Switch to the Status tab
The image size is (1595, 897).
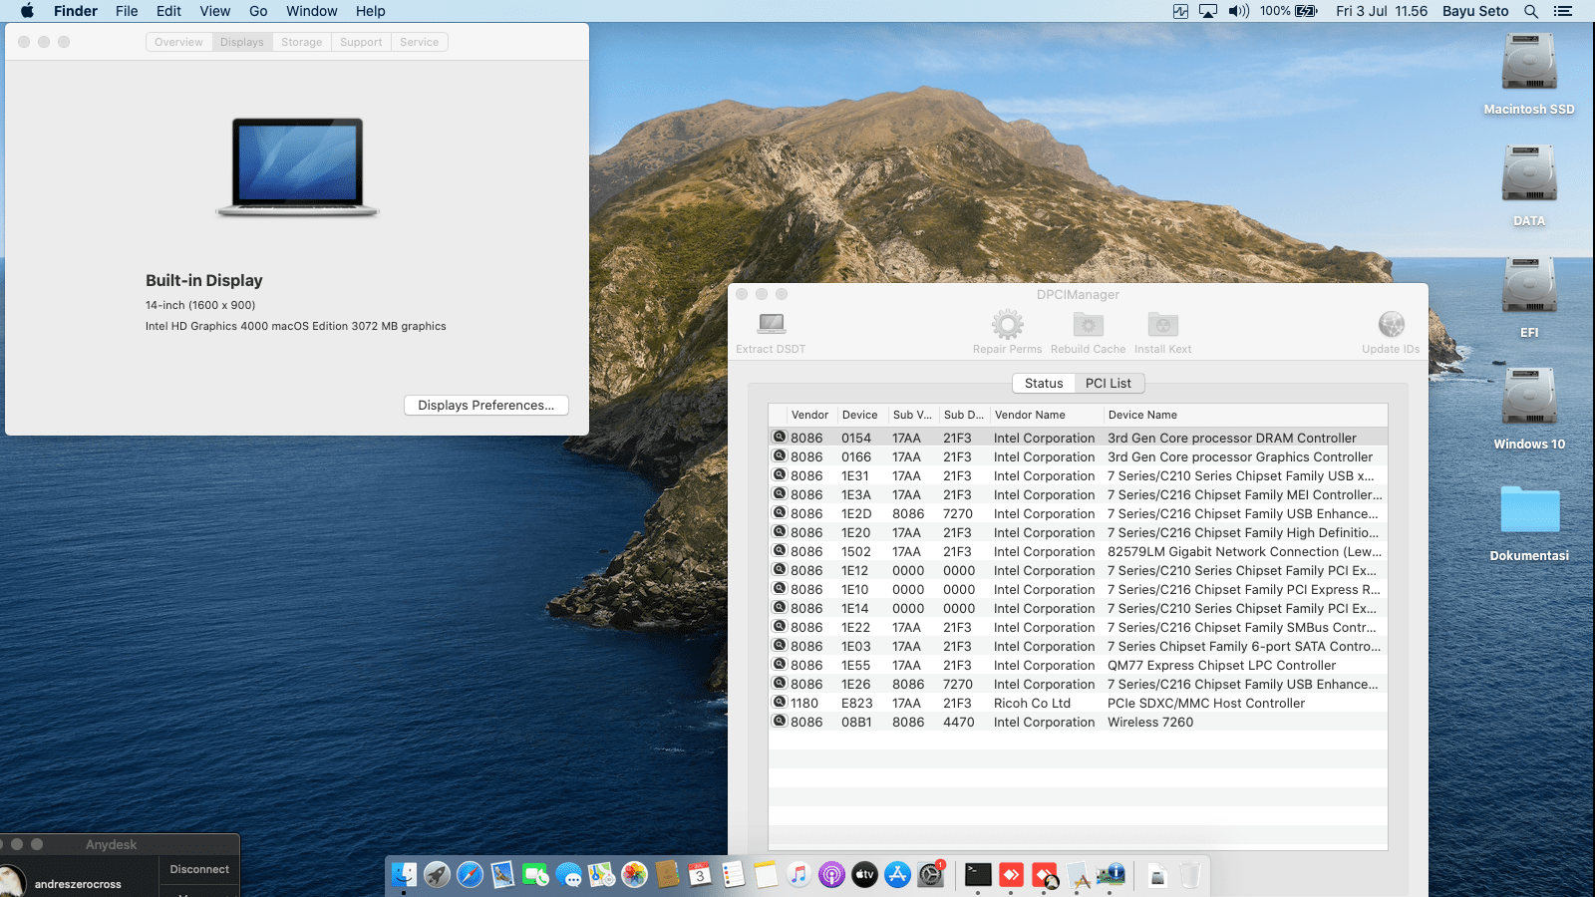1043,384
